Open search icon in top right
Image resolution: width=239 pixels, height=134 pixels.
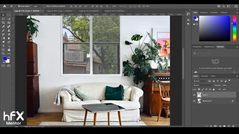tap(223, 6)
